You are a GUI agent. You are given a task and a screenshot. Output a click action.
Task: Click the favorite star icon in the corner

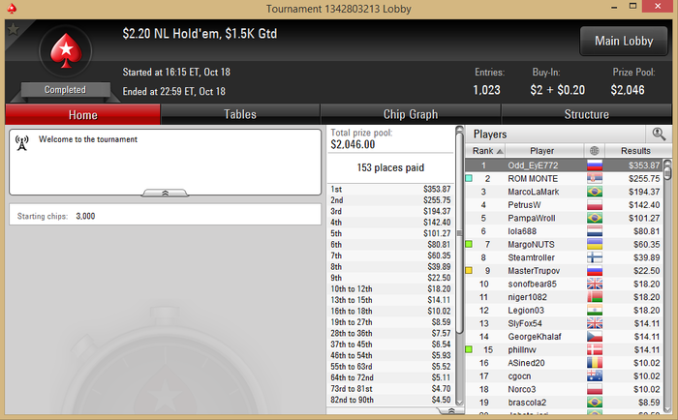13,29
